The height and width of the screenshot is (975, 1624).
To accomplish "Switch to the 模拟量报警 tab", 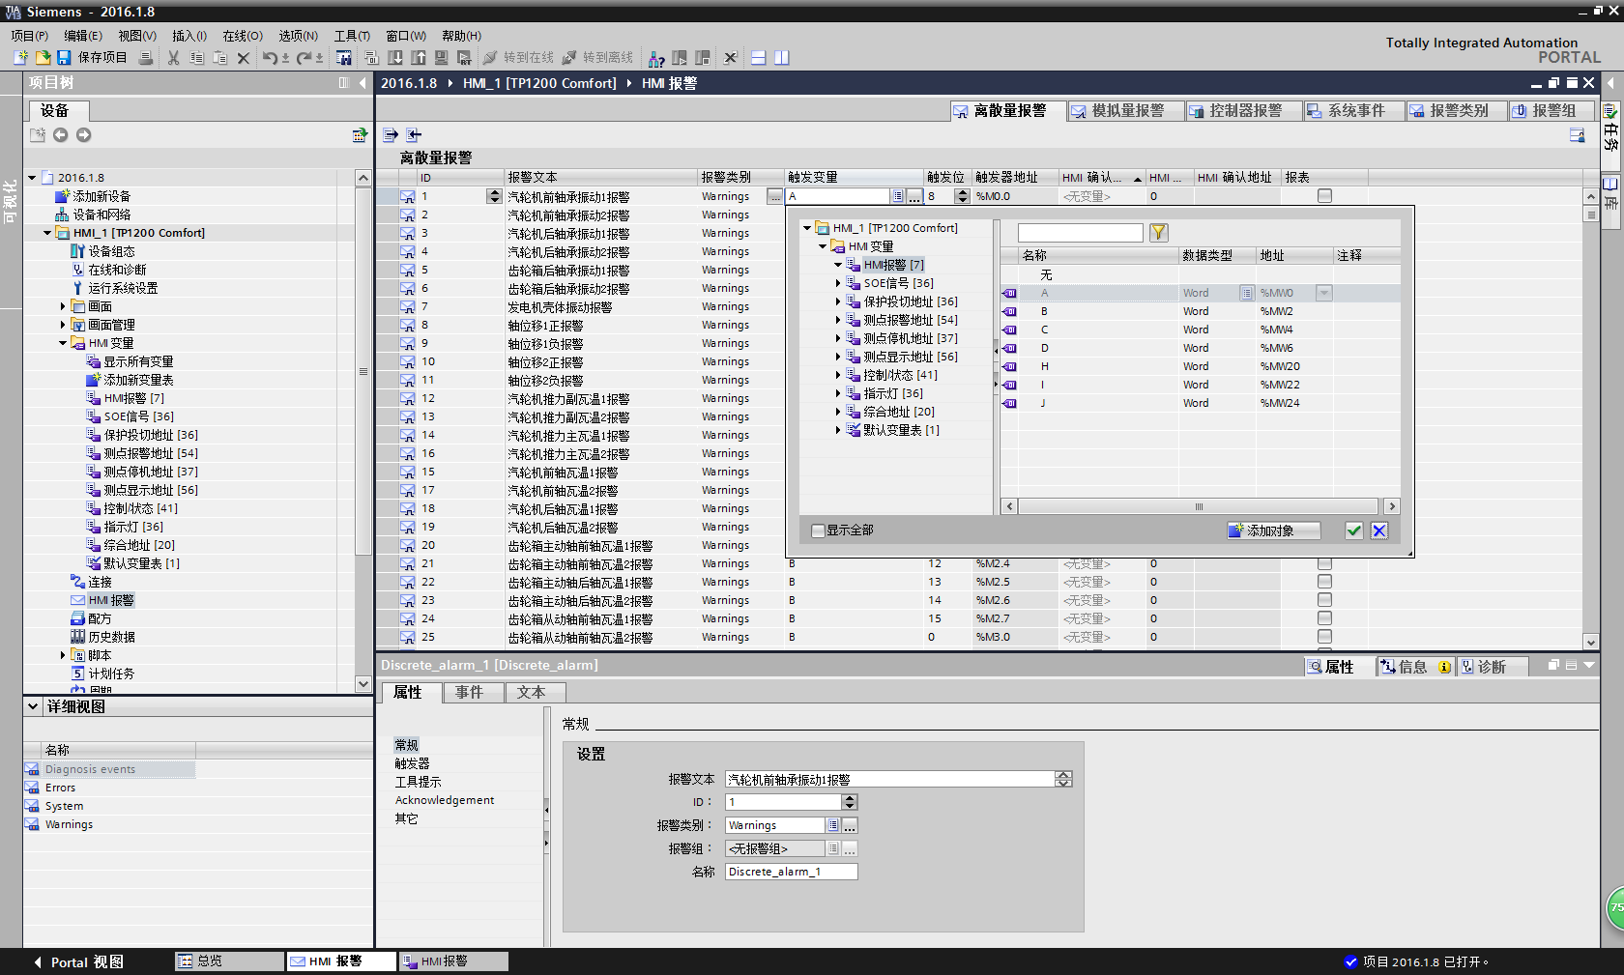I will point(1125,111).
